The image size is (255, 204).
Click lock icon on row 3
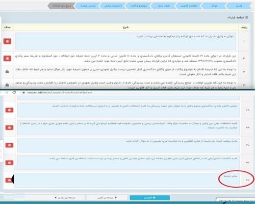[x=7, y=71]
